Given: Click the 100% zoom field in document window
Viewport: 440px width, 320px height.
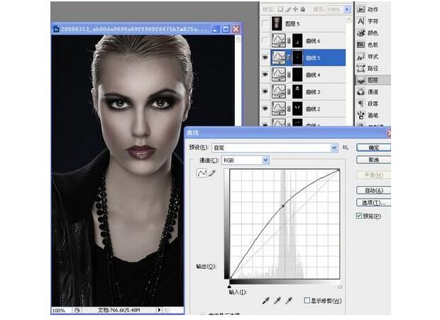Looking at the screenshot, I should (60, 311).
